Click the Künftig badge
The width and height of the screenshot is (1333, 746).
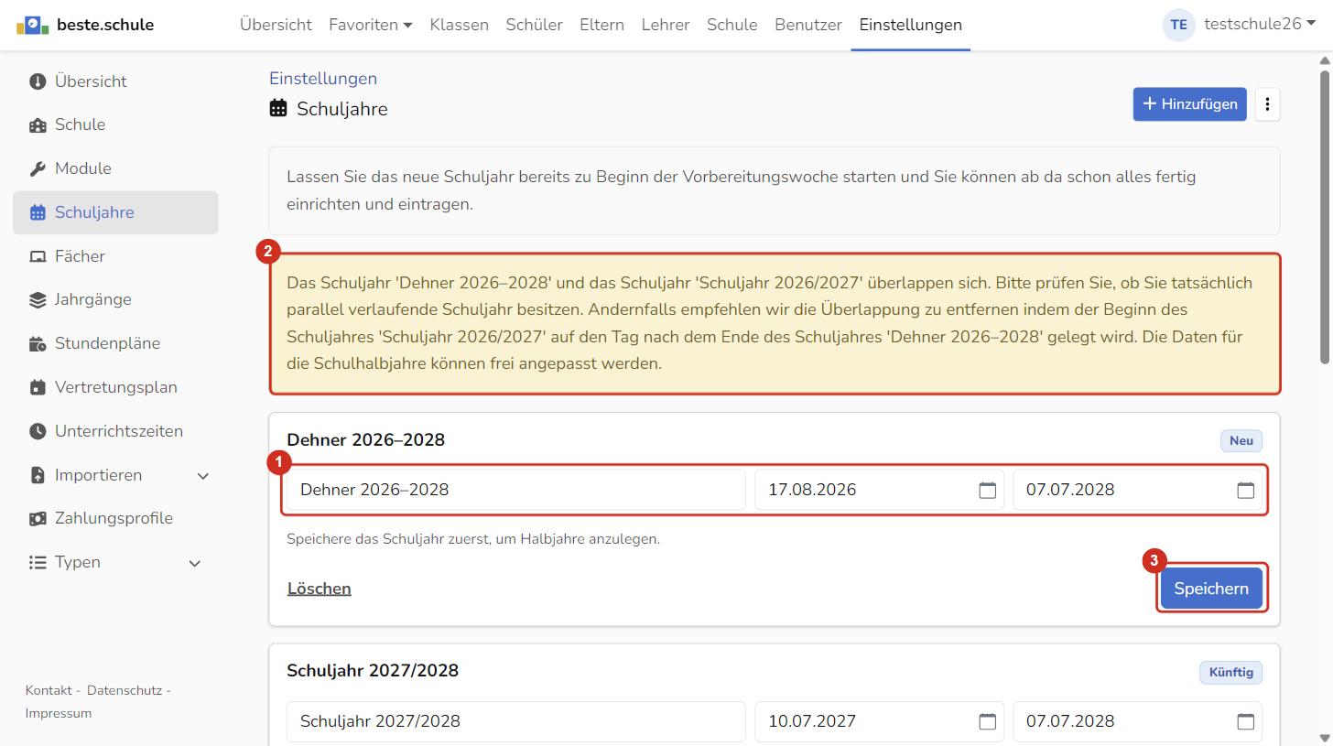pyautogui.click(x=1230, y=672)
